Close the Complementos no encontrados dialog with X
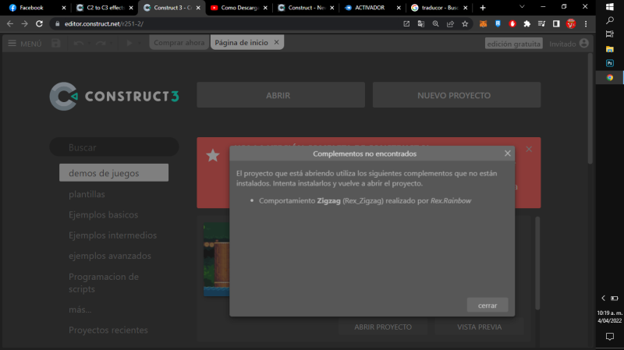This screenshot has width=624, height=350. point(508,153)
